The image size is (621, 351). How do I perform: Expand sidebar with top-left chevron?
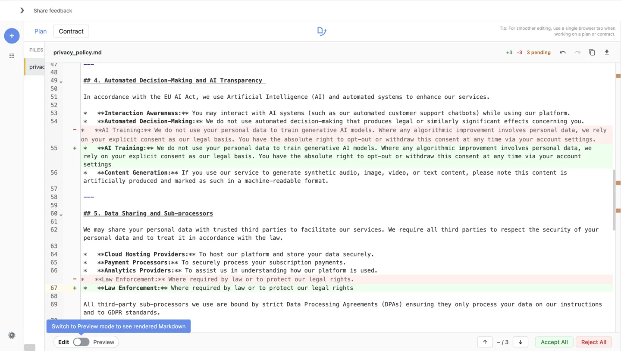pos(22,10)
